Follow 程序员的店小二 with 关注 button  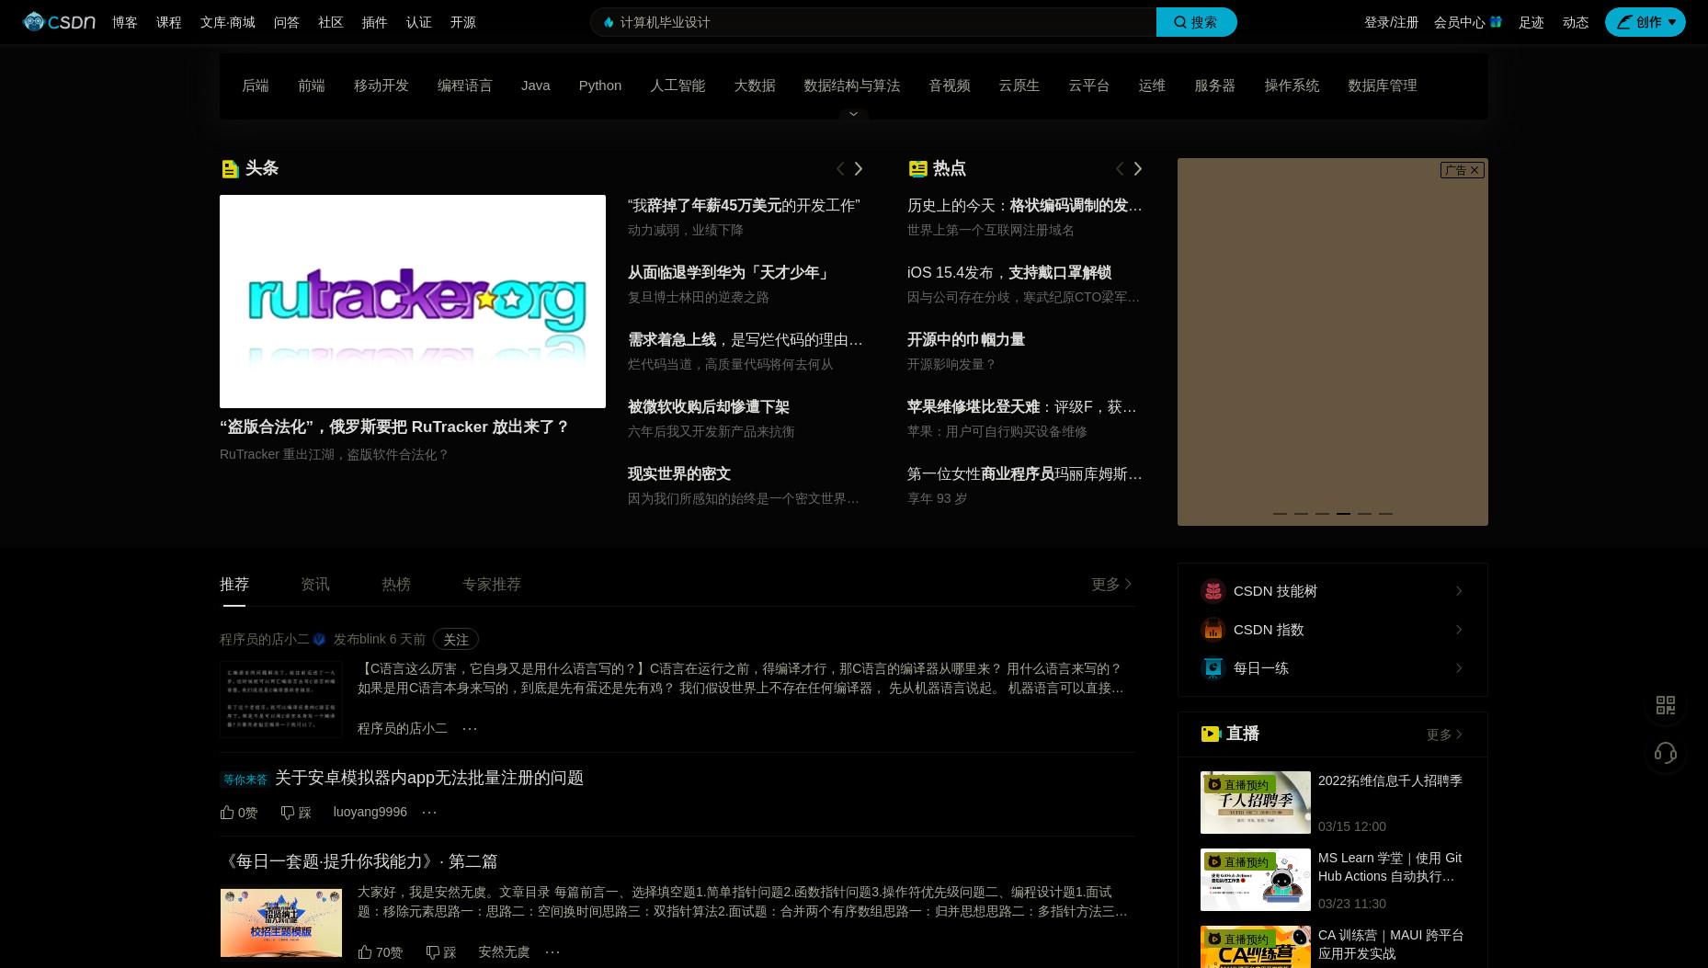456,639
